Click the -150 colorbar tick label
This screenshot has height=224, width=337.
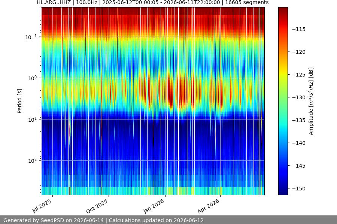pyautogui.click(x=299, y=189)
